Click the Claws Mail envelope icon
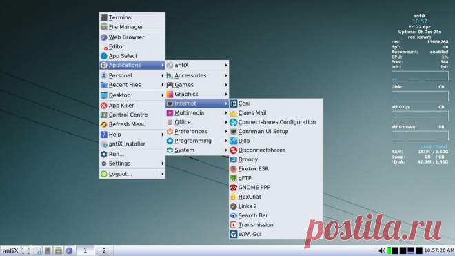 coord(233,112)
